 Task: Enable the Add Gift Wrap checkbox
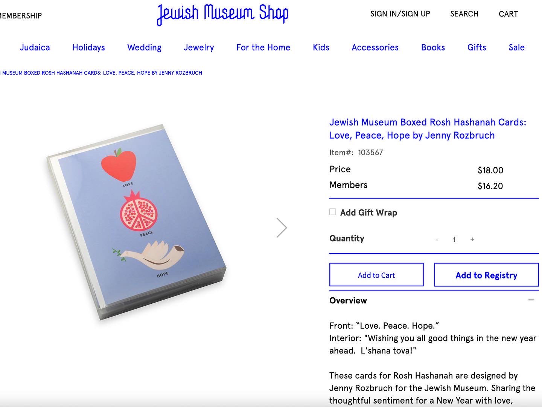(x=333, y=212)
